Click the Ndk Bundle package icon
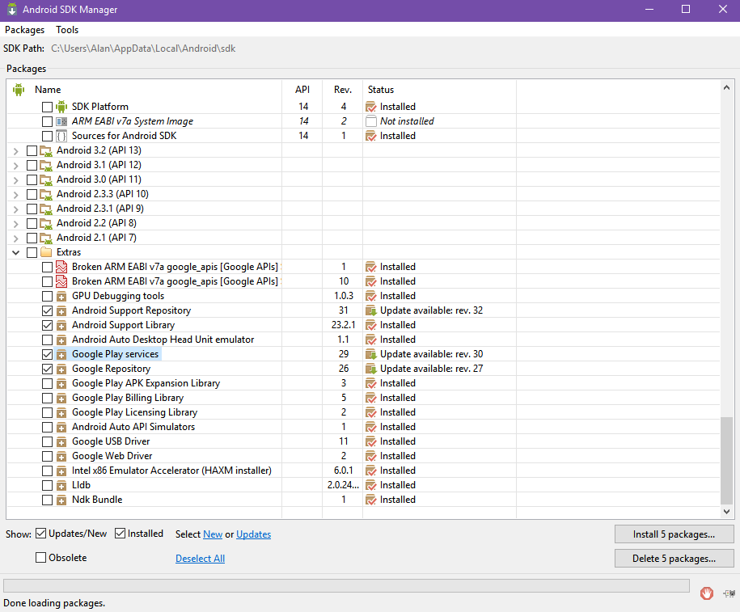 coord(61,500)
